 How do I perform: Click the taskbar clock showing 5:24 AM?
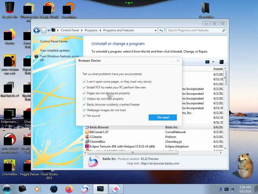pos(245,189)
